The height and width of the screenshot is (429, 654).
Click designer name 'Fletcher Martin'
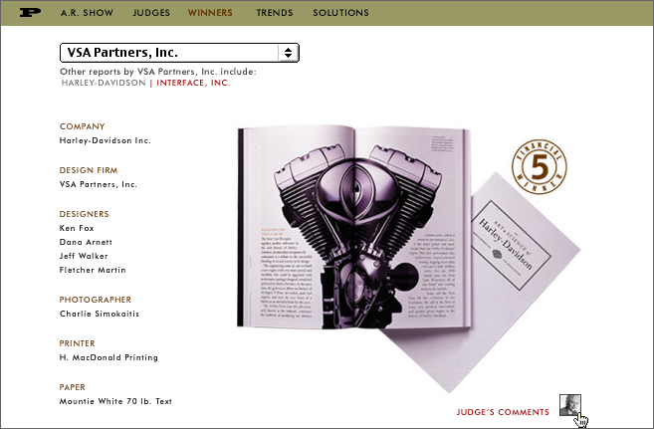click(x=93, y=270)
